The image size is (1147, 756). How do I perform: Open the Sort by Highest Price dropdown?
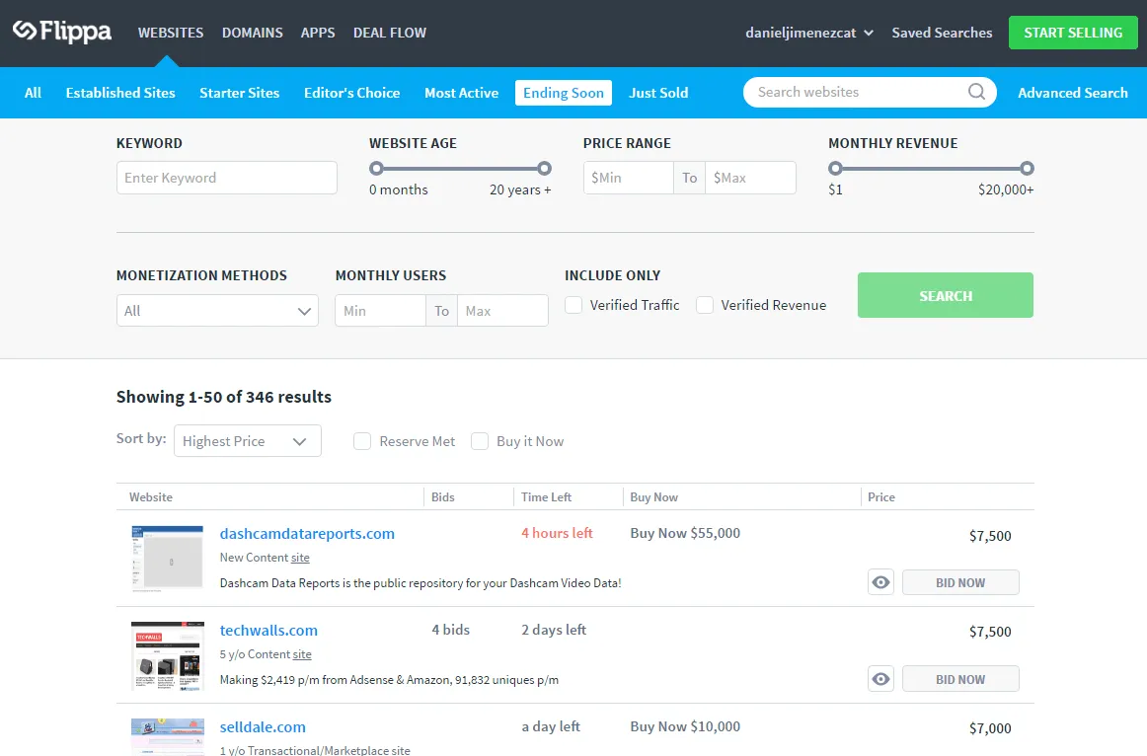247,441
